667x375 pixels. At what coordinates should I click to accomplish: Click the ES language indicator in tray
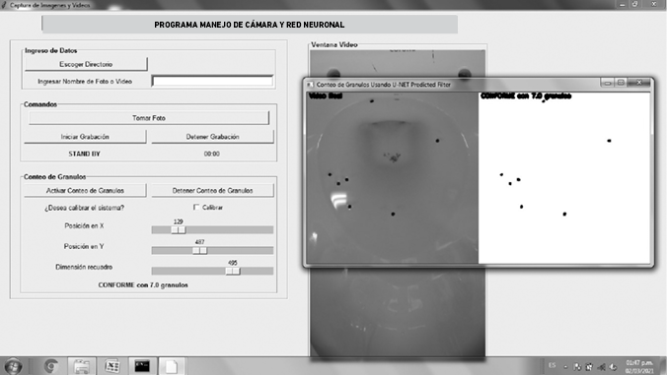point(552,366)
